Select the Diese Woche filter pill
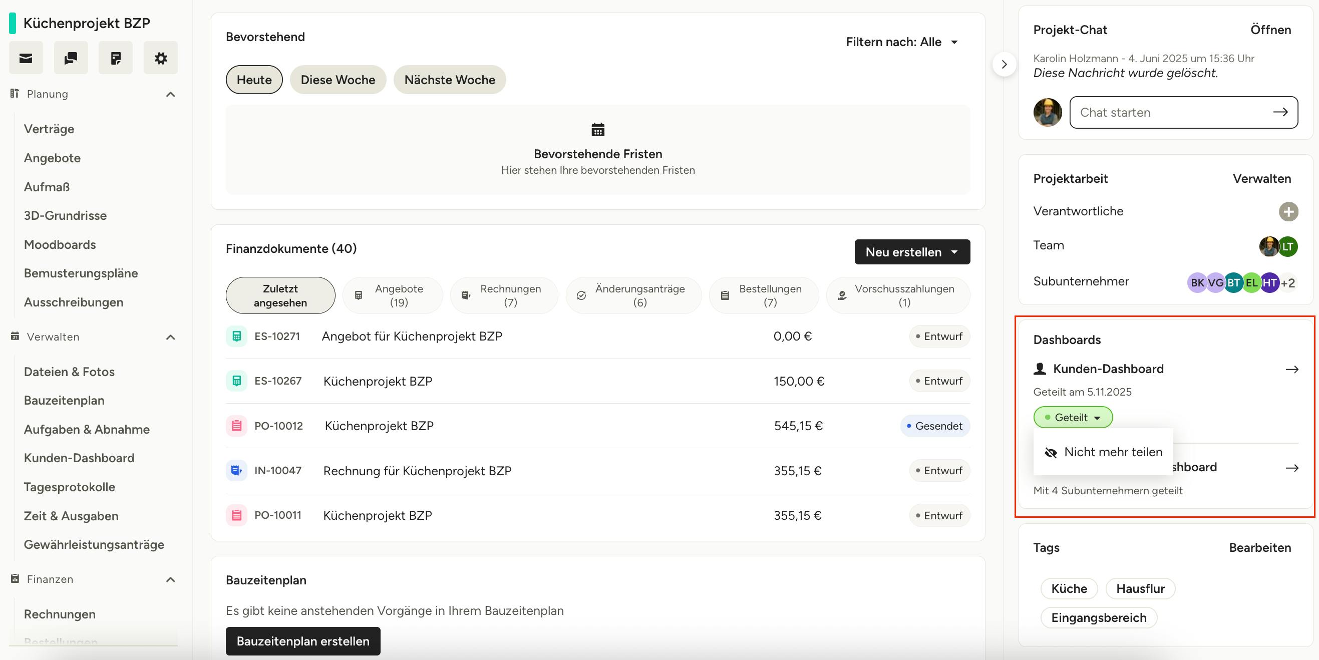This screenshot has width=1319, height=660. coord(338,80)
